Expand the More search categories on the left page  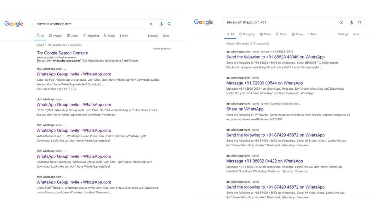click(123, 36)
